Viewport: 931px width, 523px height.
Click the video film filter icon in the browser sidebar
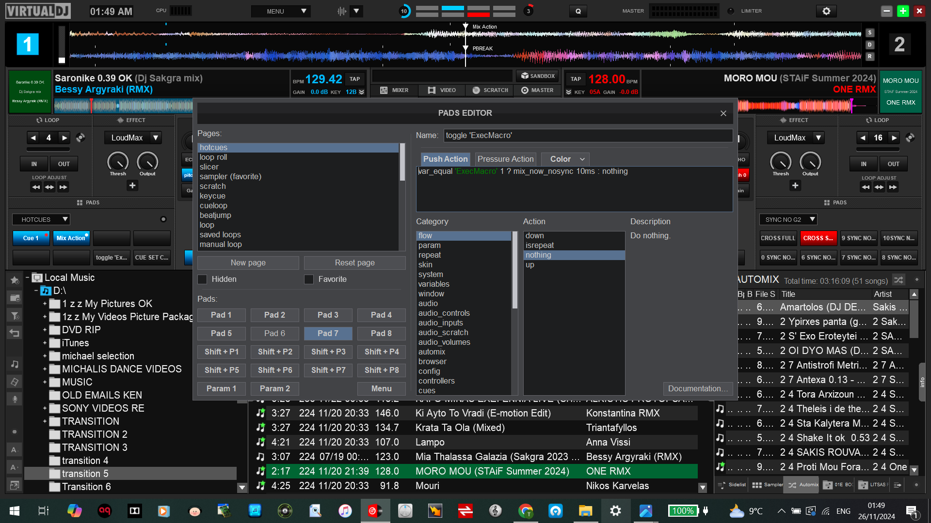pos(15,382)
